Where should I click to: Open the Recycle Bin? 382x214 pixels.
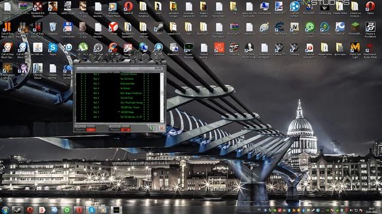(53, 27)
